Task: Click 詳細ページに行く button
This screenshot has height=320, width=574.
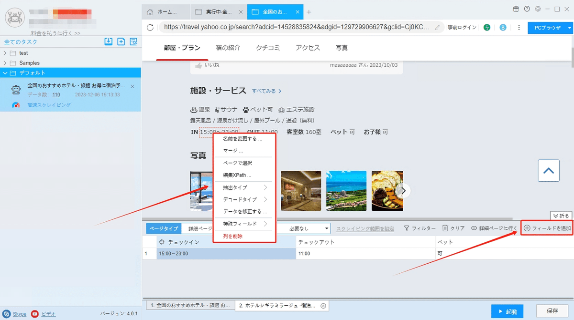Action: [494, 228]
